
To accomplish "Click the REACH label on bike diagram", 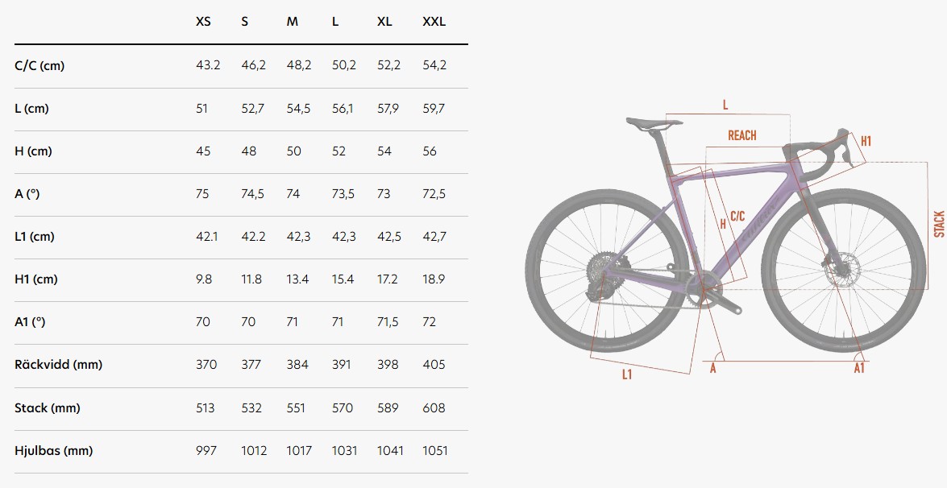I will click(741, 136).
